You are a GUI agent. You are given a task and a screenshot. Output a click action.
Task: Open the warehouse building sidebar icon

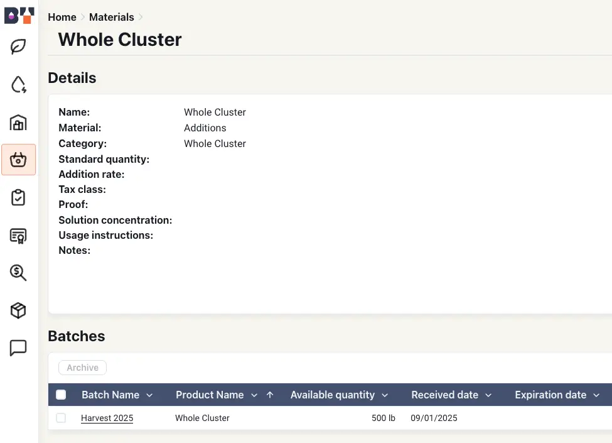tap(18, 123)
